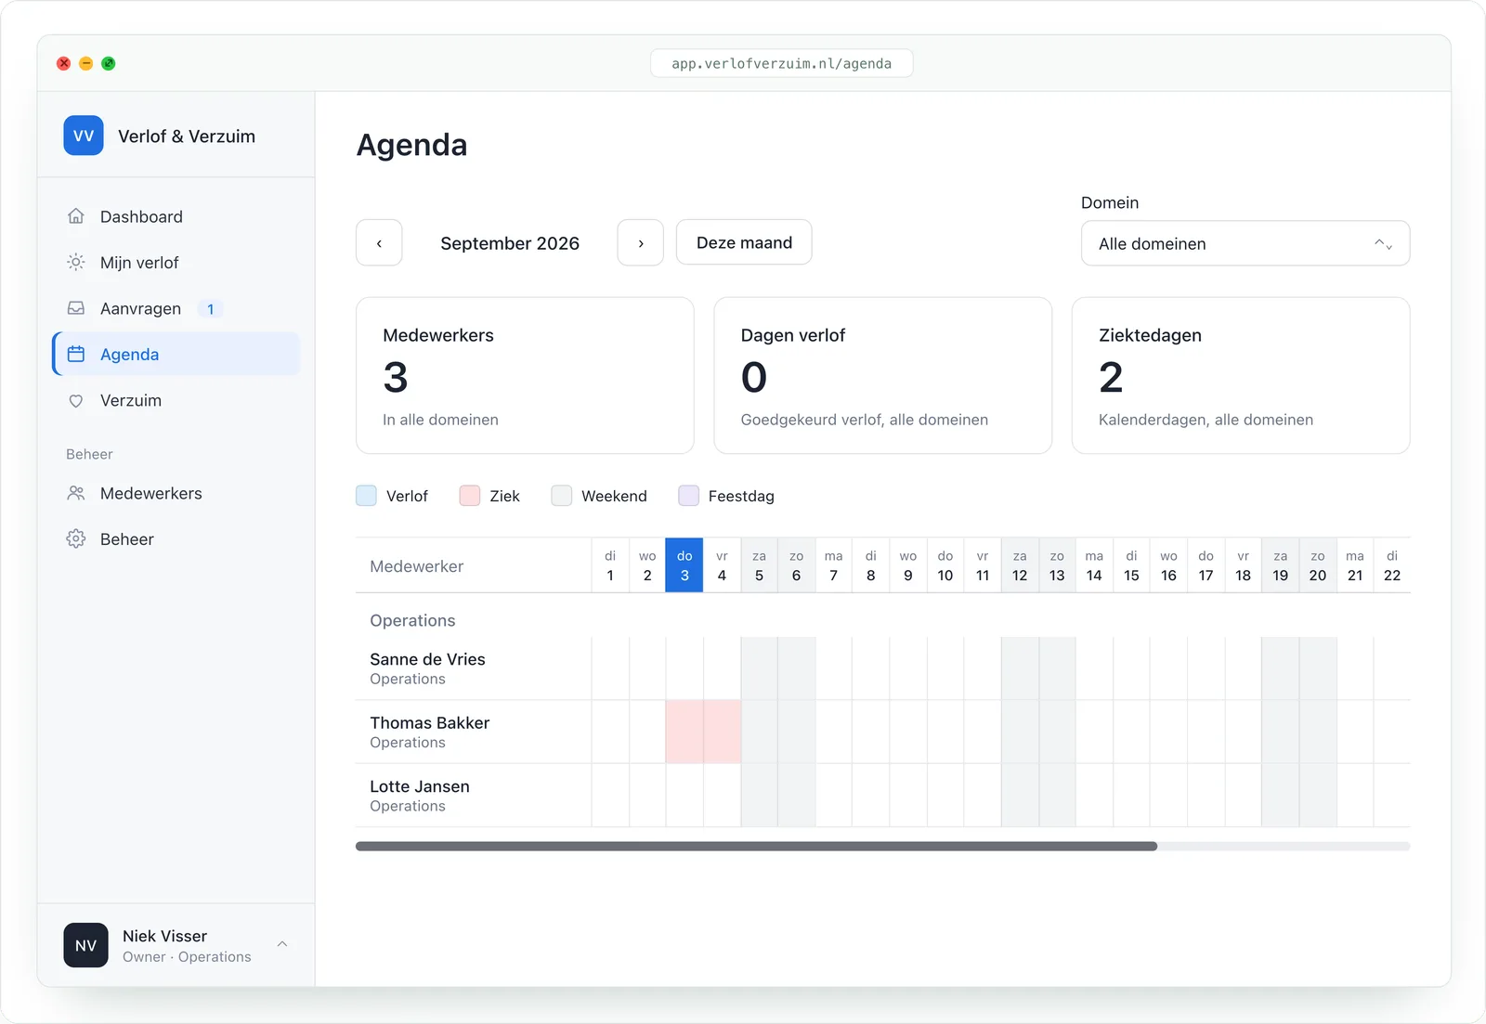Click day header di 22
This screenshot has width=1486, height=1024.
pyautogui.click(x=1391, y=565)
